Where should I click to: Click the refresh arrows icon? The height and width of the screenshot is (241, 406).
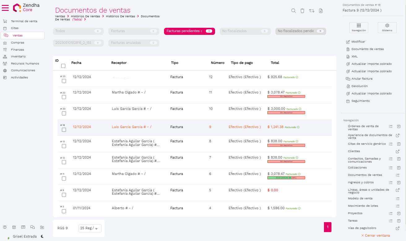pyautogui.click(x=312, y=11)
